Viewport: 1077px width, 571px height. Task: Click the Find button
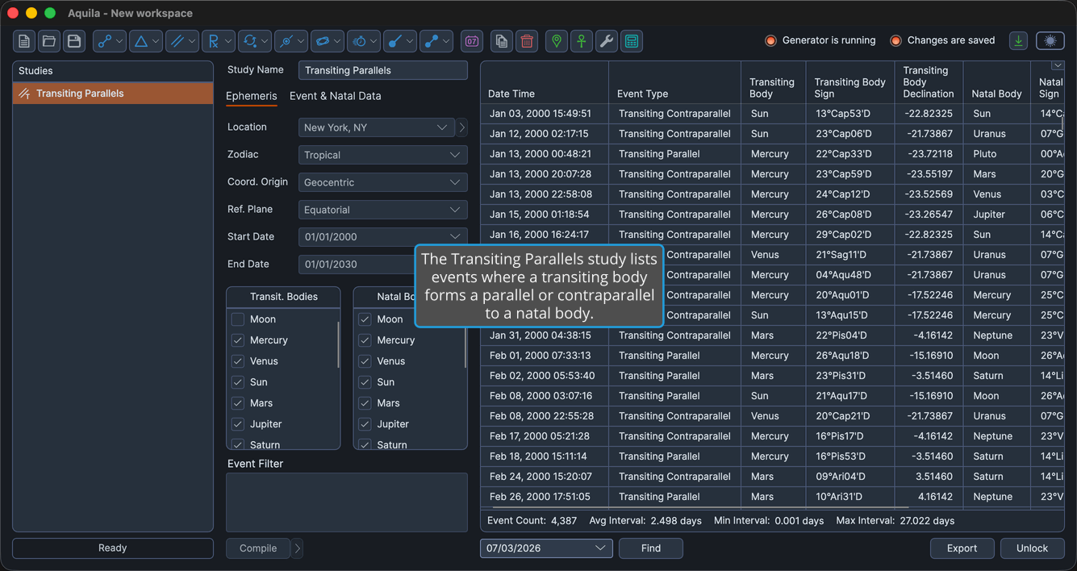tap(651, 548)
